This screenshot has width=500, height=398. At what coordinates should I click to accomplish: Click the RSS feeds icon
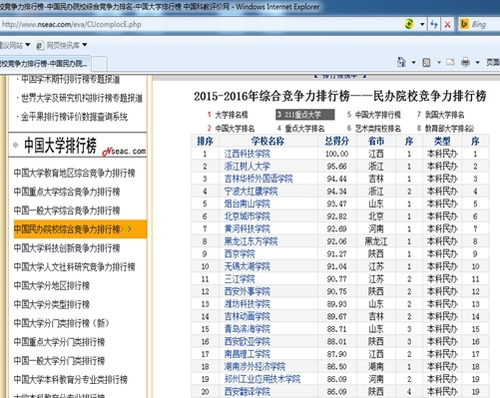(x=426, y=62)
